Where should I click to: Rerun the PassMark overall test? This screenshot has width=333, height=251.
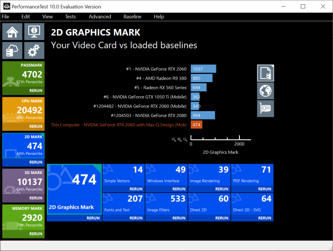click(x=36, y=90)
